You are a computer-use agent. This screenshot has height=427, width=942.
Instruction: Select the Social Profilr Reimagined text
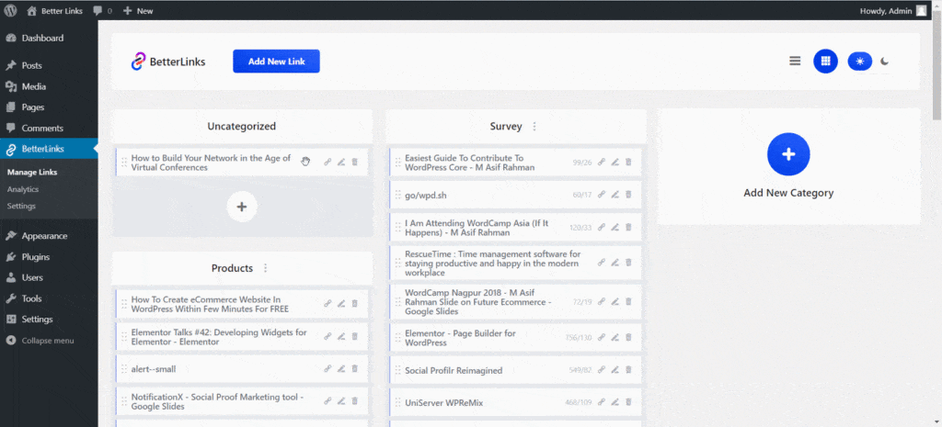pyautogui.click(x=454, y=371)
